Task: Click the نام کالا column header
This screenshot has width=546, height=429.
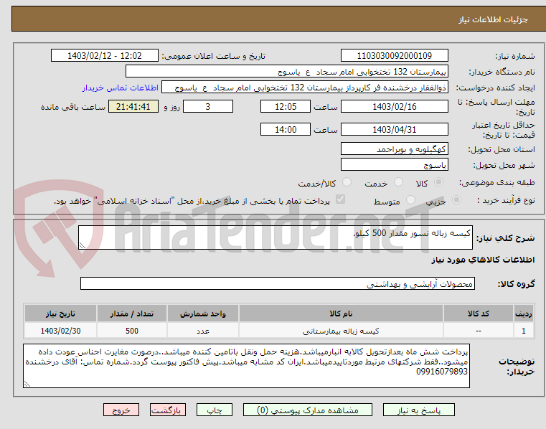Action: click(341, 313)
